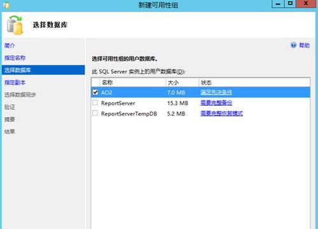Minimize the 新建可用性组 window
318x229 pixels.
coord(278,4)
